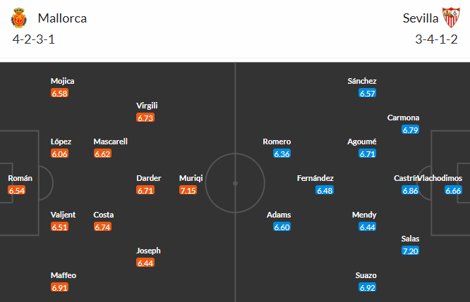Open player Adams's details
Image resolution: width=470 pixels, height=302 pixels.
(x=279, y=215)
